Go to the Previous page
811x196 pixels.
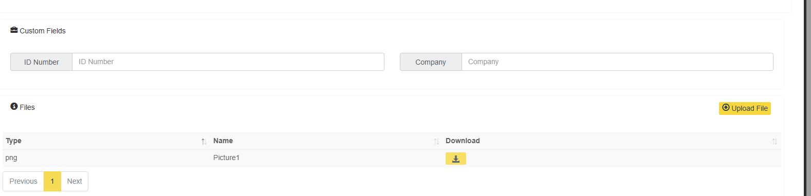pos(23,181)
